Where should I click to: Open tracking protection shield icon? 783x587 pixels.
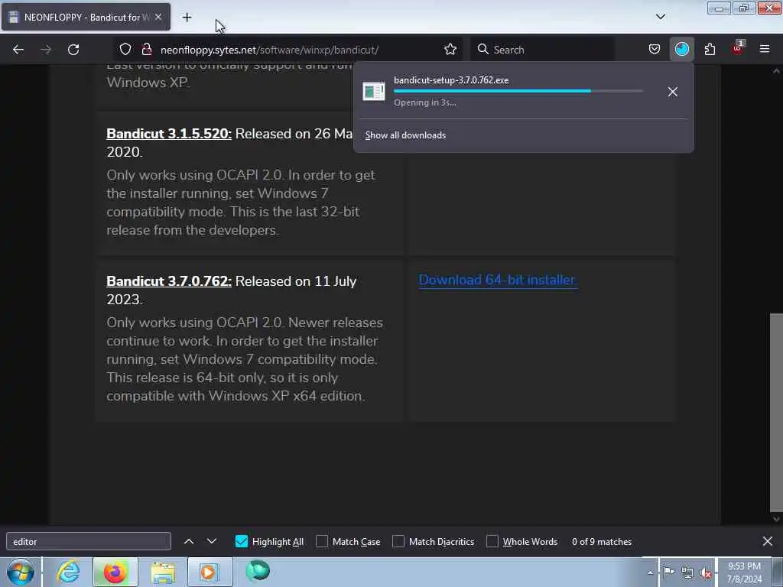point(125,50)
